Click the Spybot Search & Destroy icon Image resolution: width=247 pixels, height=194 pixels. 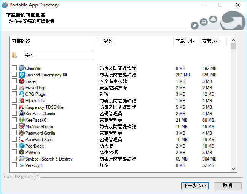point(22,159)
